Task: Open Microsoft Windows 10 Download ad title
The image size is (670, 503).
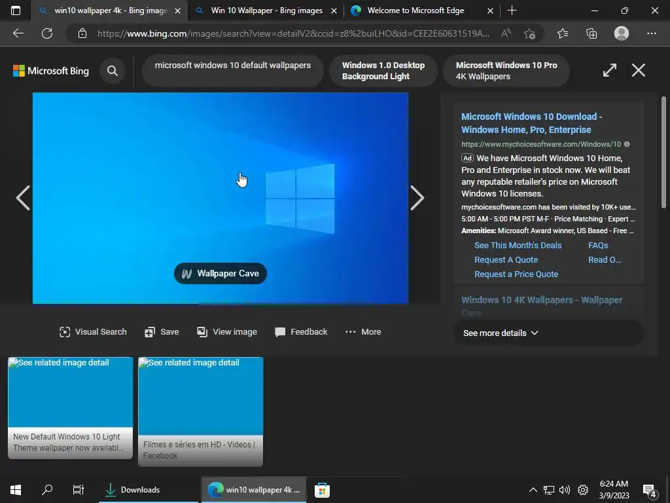Action: point(531,123)
